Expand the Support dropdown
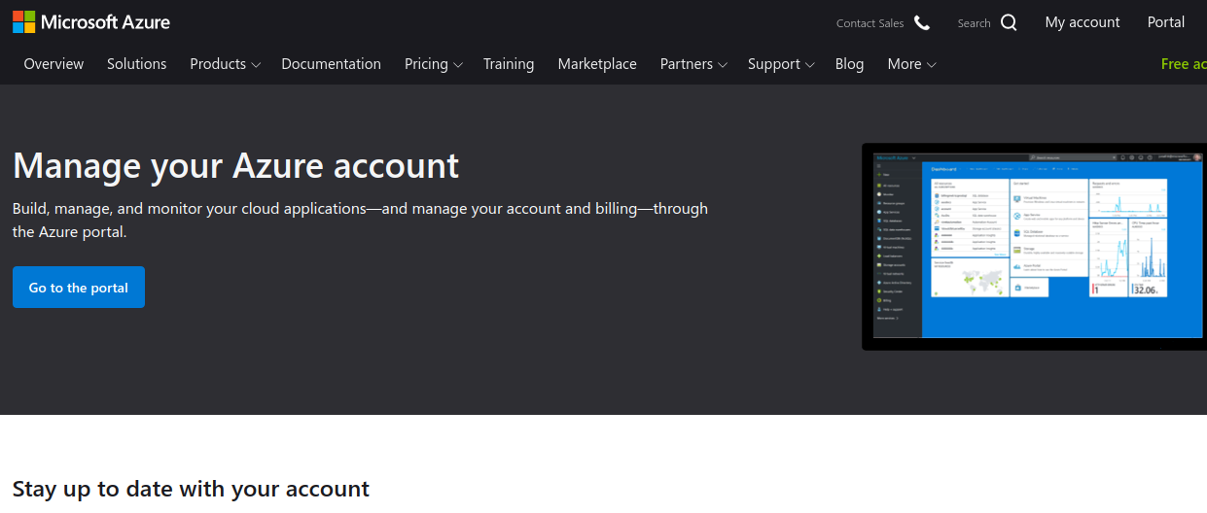The image size is (1207, 513). [x=781, y=63]
